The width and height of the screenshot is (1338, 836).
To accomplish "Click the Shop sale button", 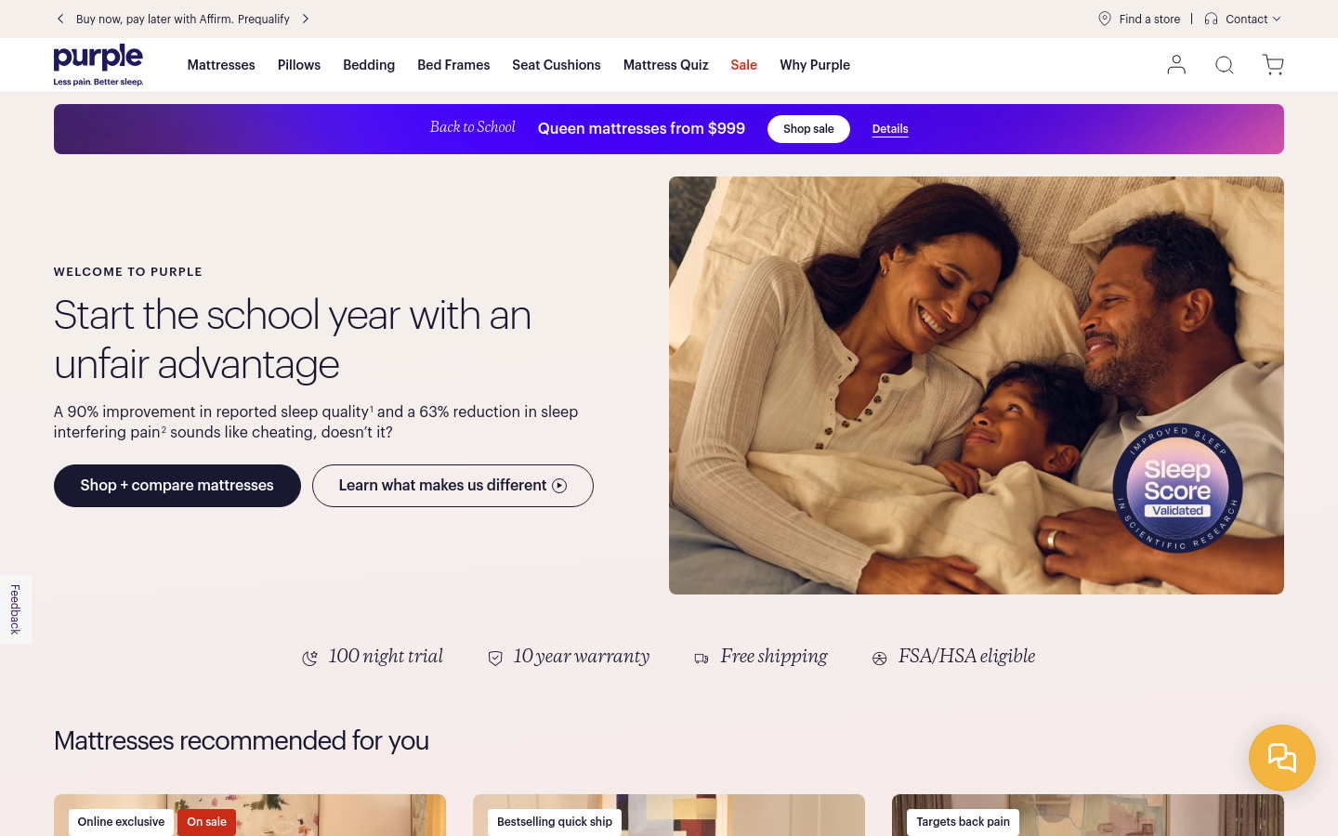I will pos(808,129).
